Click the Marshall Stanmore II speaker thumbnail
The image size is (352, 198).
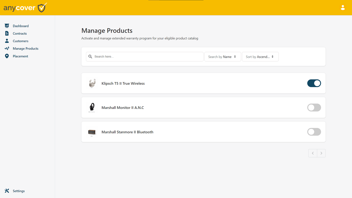(x=92, y=132)
